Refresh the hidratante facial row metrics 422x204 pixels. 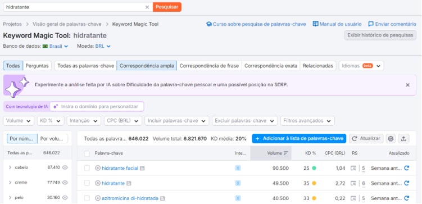coord(407,168)
